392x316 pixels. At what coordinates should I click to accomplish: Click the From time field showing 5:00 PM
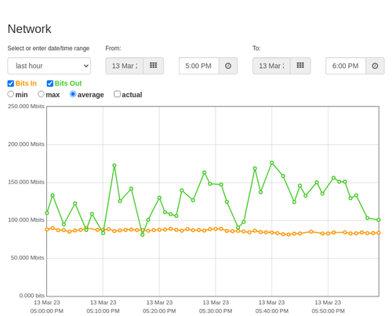[199, 66]
